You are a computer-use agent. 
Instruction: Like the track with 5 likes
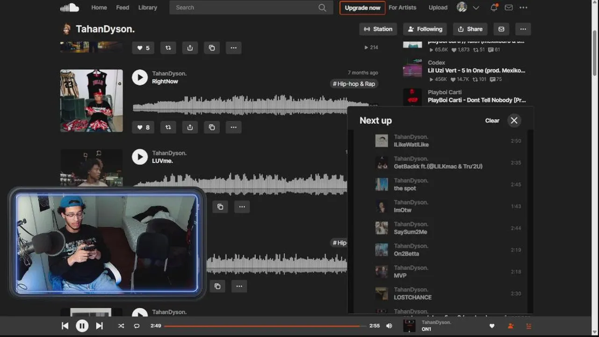(x=143, y=48)
